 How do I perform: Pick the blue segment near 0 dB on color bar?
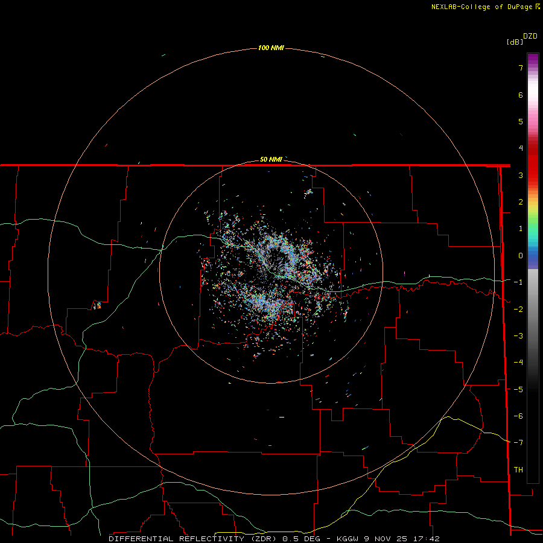(533, 257)
